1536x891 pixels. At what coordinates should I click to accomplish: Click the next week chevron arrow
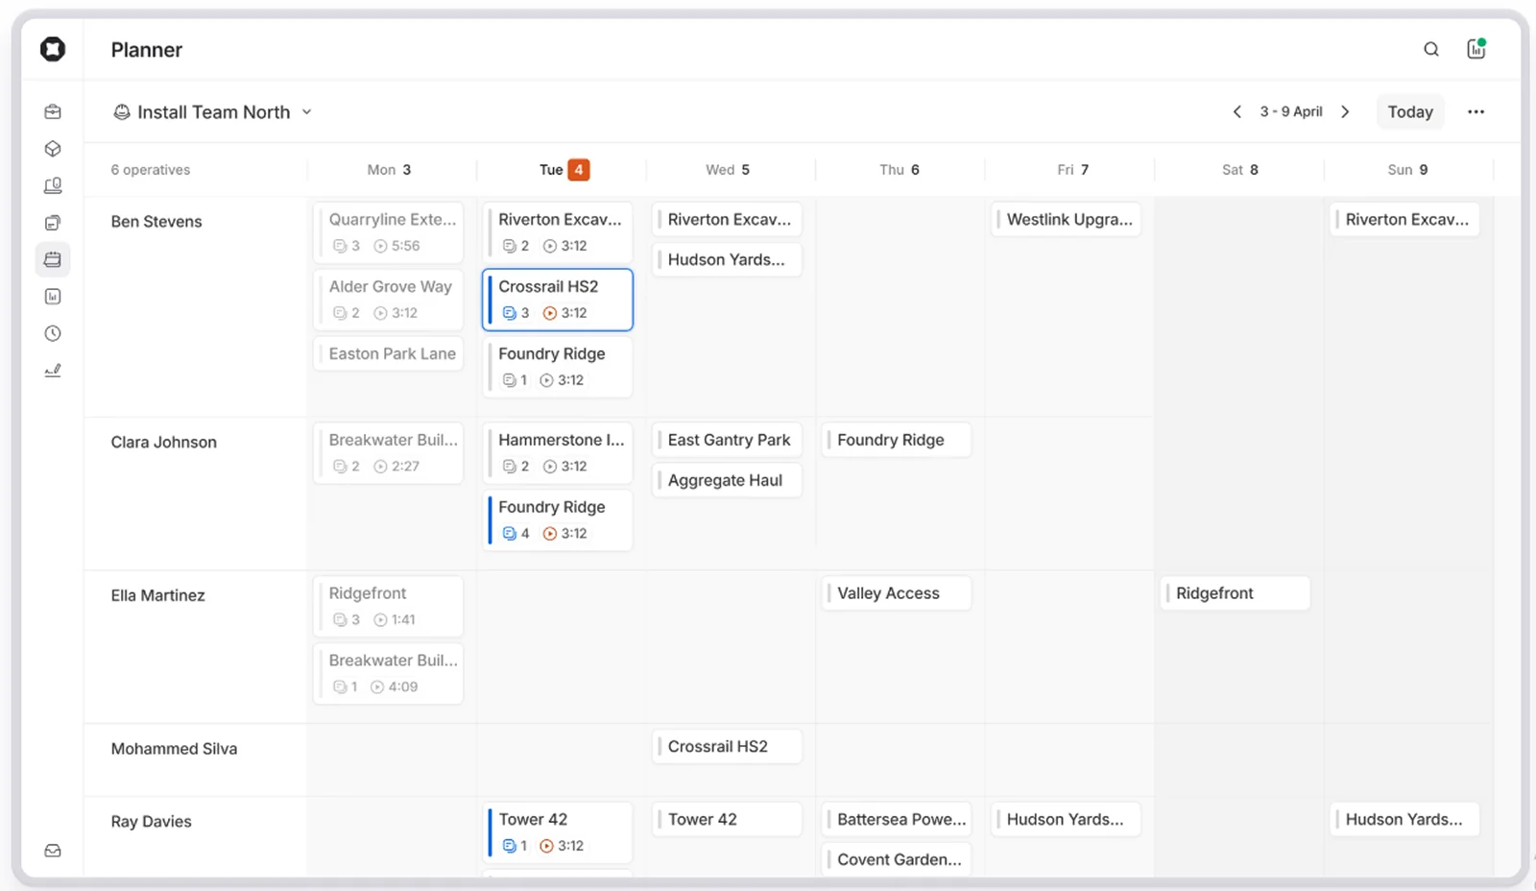(1345, 111)
